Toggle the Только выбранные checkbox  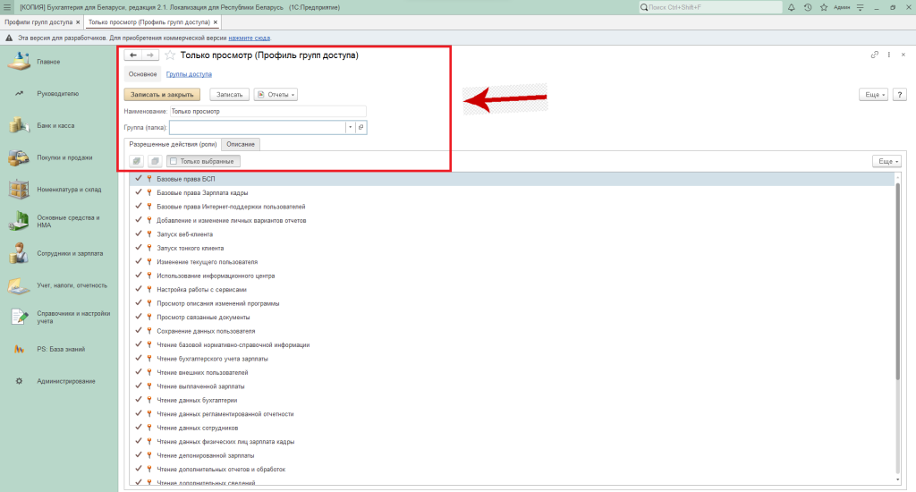[174, 161]
